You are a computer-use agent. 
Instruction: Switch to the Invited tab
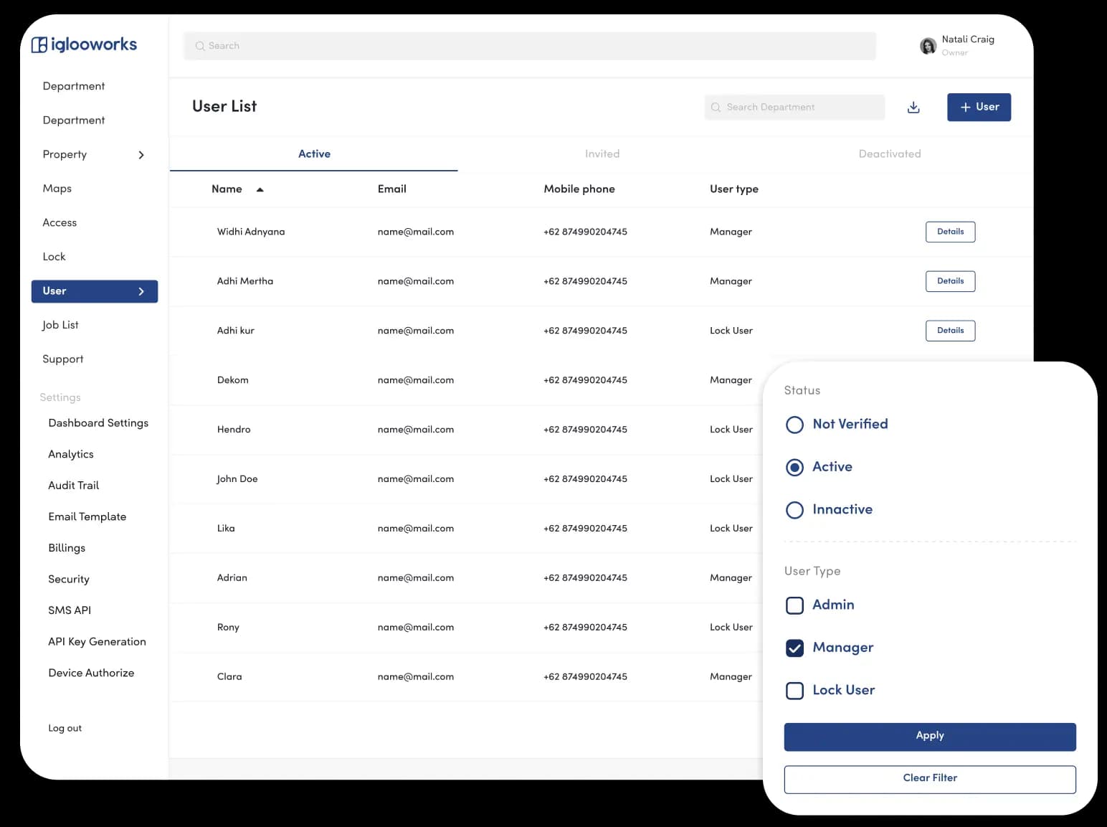pyautogui.click(x=602, y=153)
